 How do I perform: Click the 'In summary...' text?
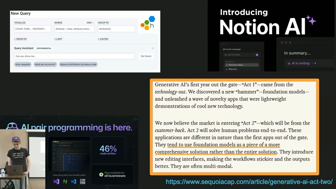(297, 53)
